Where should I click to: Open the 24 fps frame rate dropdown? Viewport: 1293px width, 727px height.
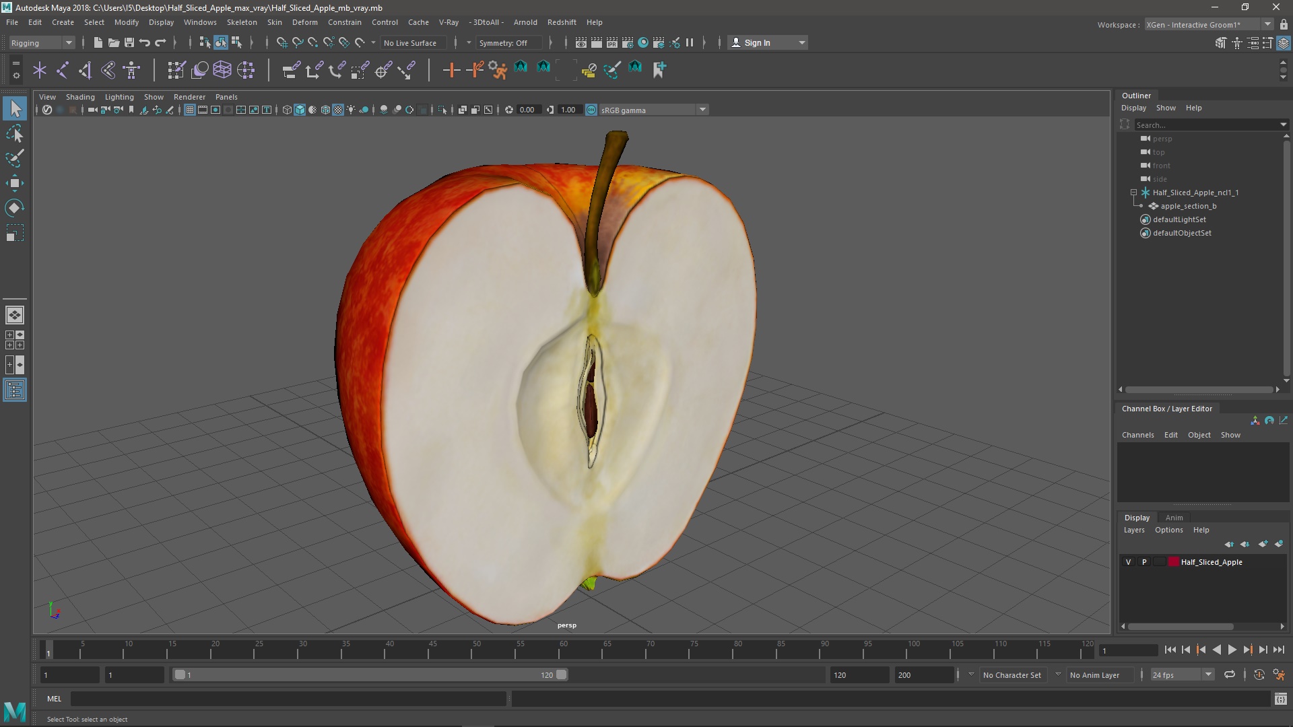[1182, 674]
